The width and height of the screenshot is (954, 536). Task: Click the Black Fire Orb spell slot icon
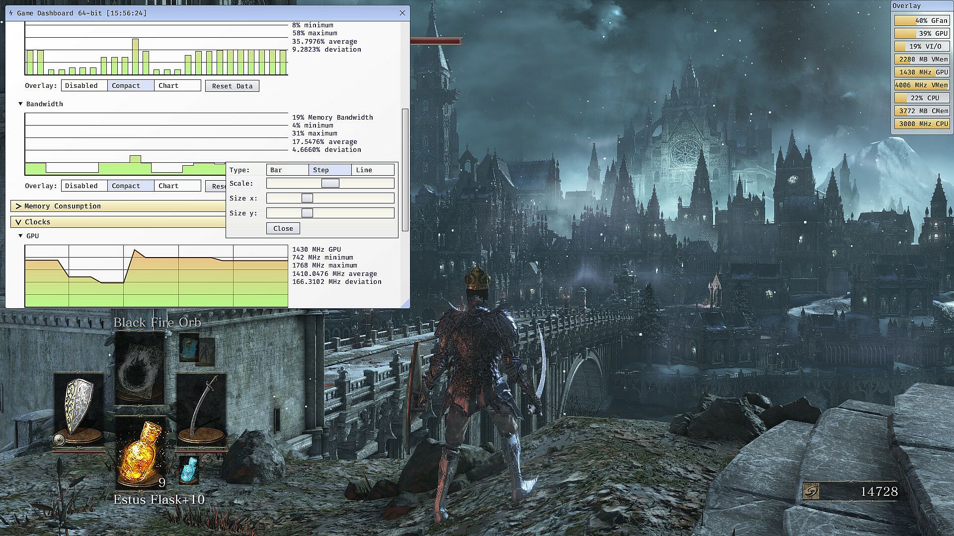pos(139,370)
